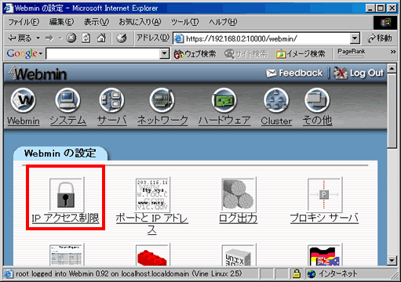Click the Log Out icon
The image size is (401, 282).
click(x=340, y=73)
